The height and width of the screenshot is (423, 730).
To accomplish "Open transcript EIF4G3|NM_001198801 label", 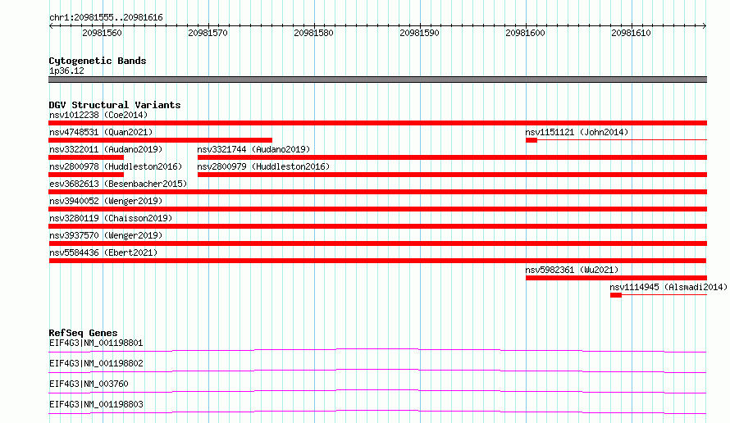I will point(96,343).
